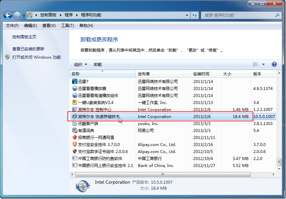Open 查看已安装的更新 link
This screenshot has width=286, height=199.
[28, 49]
